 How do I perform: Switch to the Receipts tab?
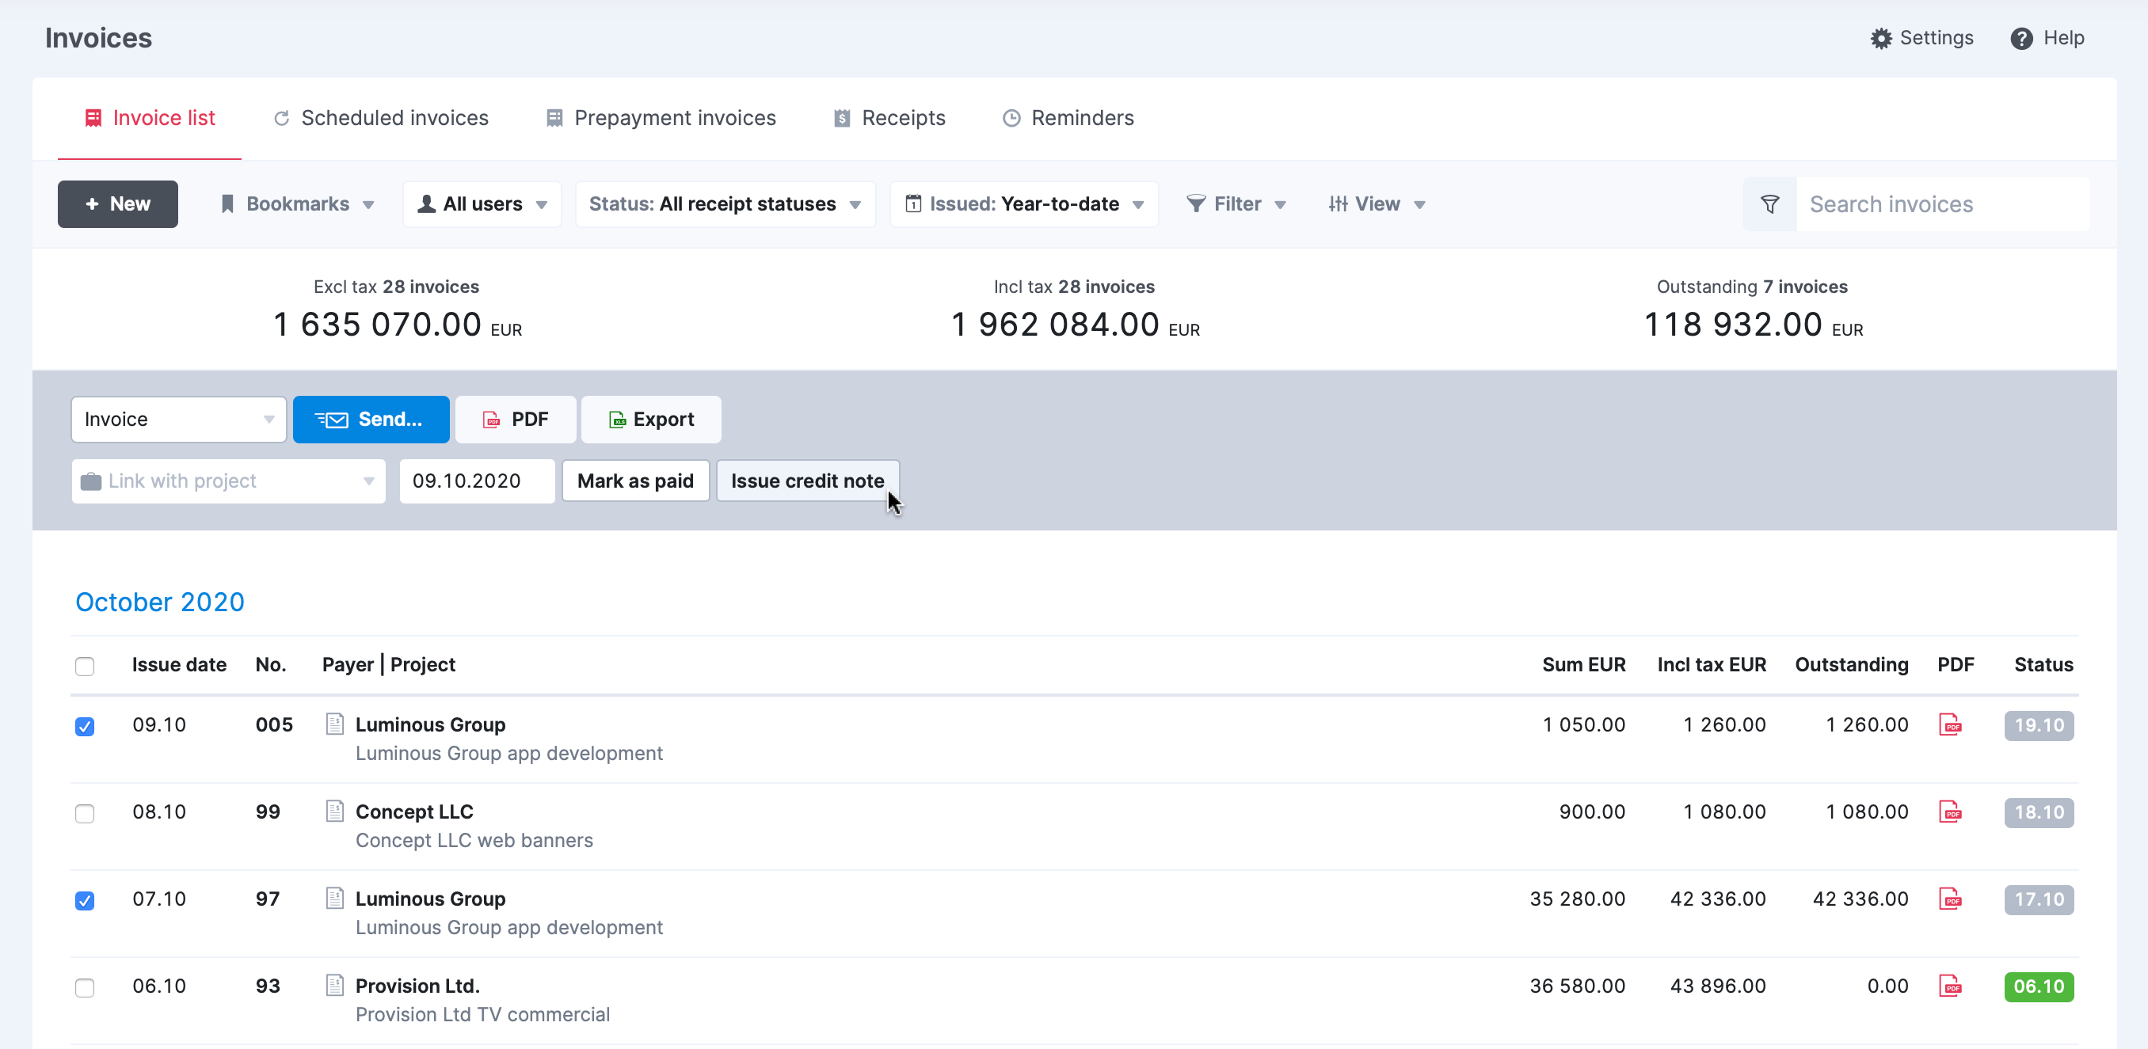[905, 118]
